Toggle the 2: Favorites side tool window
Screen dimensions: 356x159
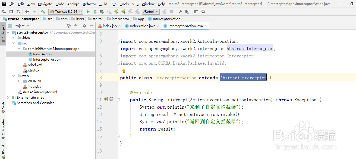pos(3,129)
